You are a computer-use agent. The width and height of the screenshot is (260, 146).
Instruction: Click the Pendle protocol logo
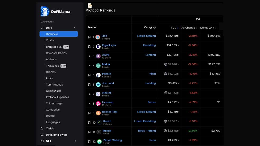[x=98, y=75]
